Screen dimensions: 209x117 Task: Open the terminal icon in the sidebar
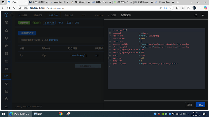(x=6, y=61)
